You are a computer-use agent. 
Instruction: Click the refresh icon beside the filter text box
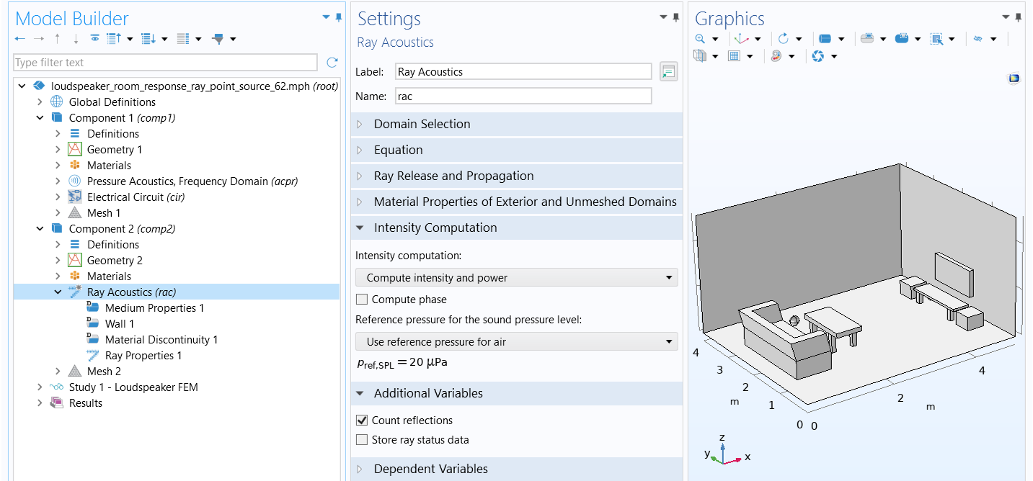[x=332, y=63]
